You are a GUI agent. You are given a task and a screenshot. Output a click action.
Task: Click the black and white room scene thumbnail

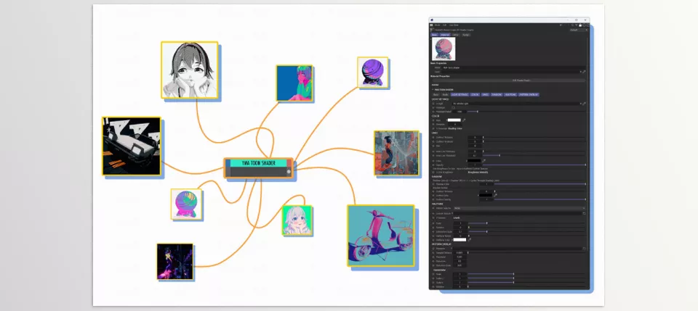point(132,146)
